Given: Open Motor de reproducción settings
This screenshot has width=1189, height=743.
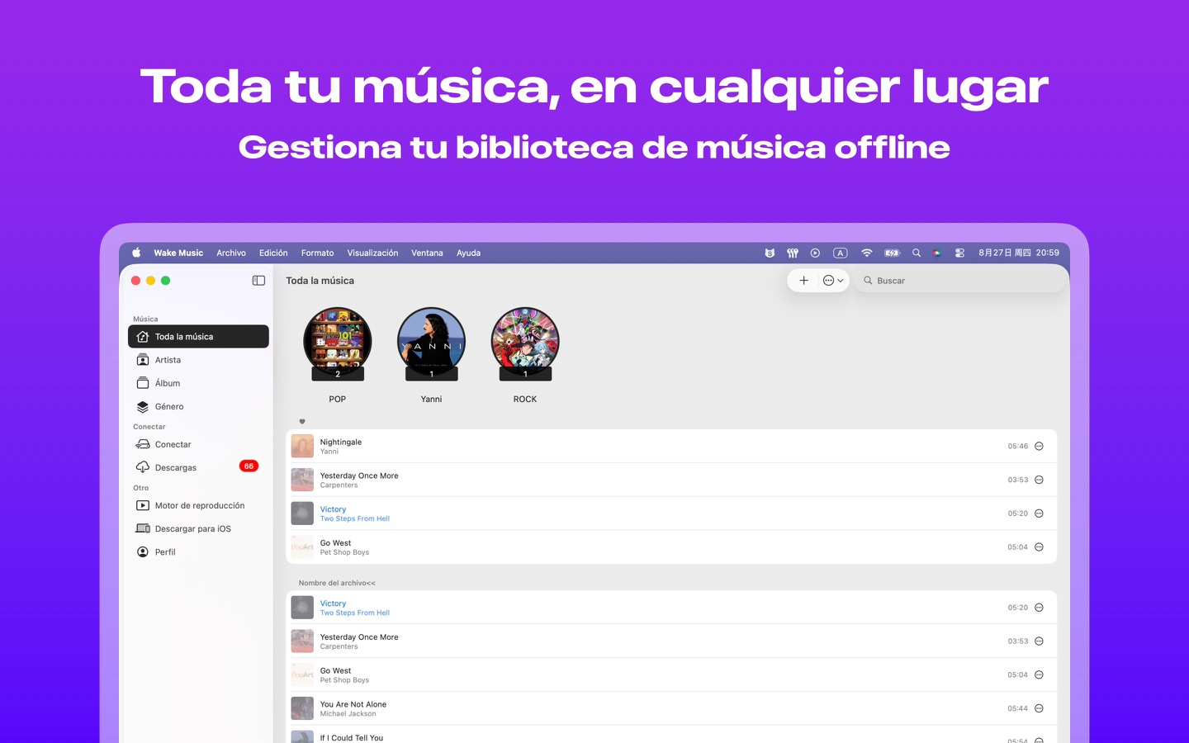Looking at the screenshot, I should (x=198, y=505).
